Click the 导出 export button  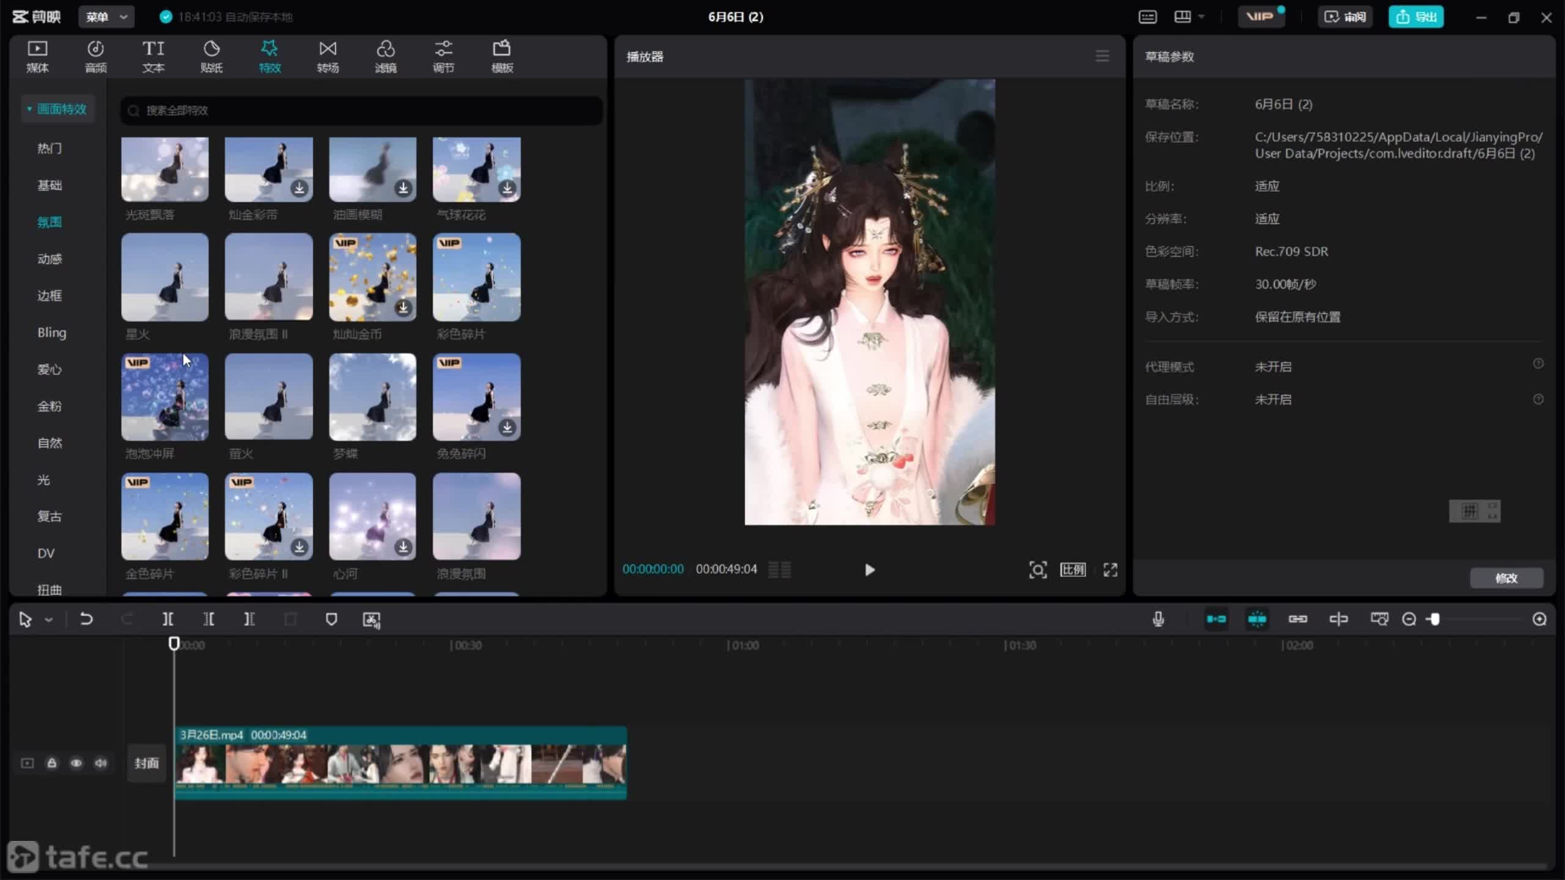coord(1416,17)
